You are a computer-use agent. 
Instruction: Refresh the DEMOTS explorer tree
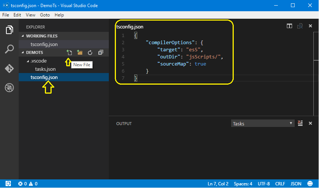(90, 53)
